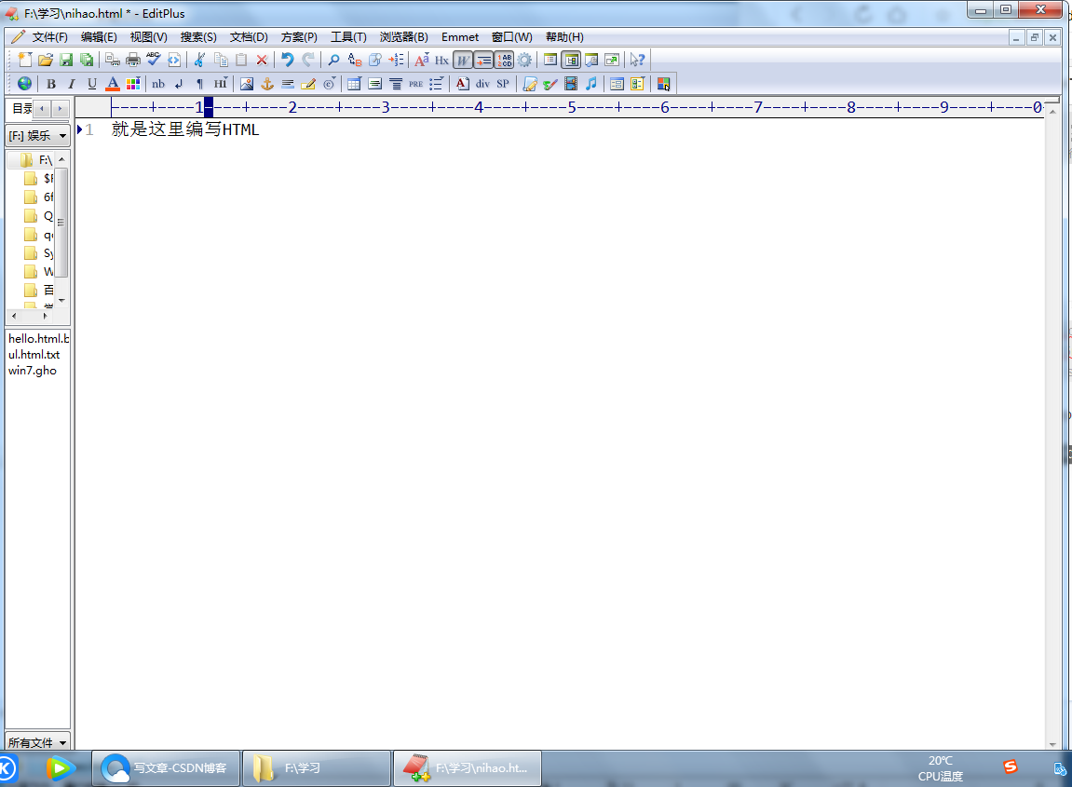
Task: Open Preferences with the gear icon
Action: click(524, 61)
